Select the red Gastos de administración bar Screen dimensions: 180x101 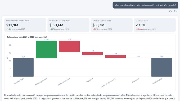(x=115, y=56)
